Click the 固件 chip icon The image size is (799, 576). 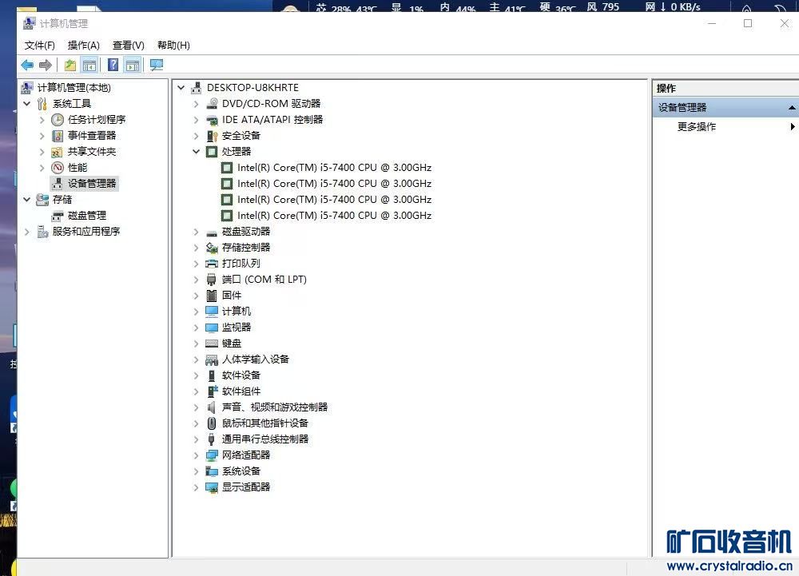pyautogui.click(x=212, y=296)
